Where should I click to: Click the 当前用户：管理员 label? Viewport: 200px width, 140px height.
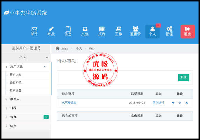click(x=26, y=48)
